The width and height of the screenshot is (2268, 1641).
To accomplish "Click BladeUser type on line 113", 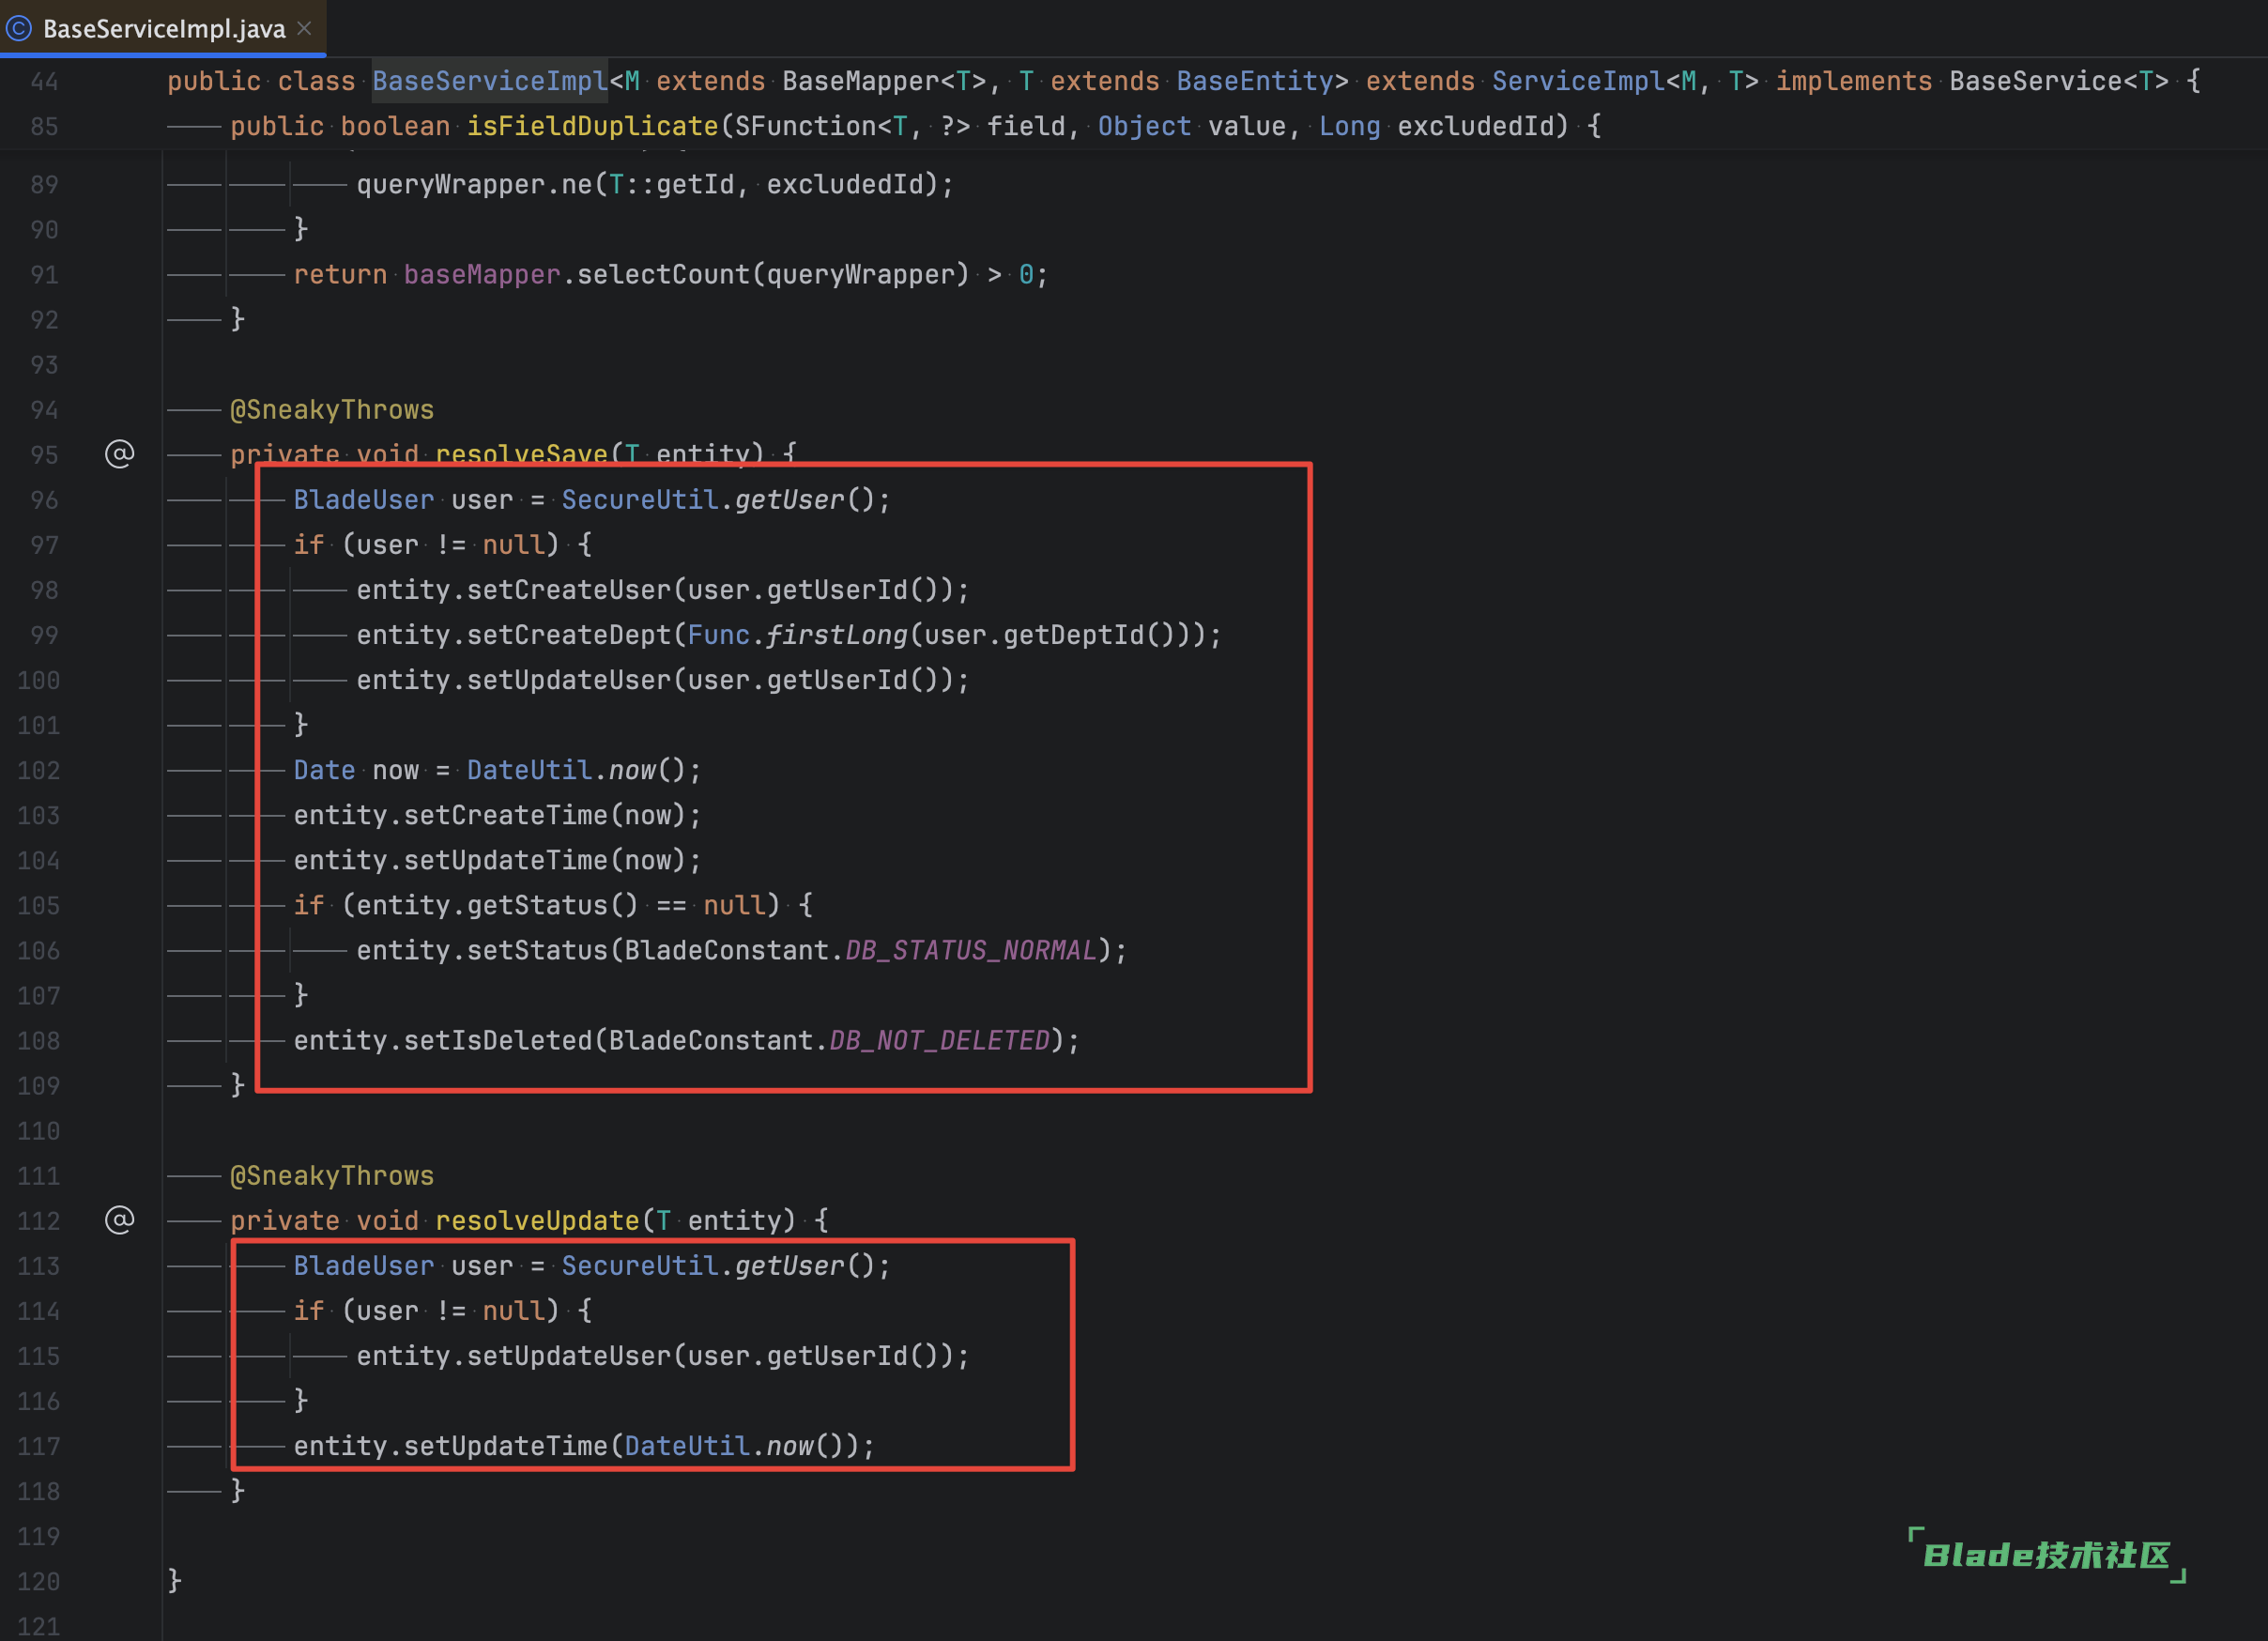I will [364, 1266].
